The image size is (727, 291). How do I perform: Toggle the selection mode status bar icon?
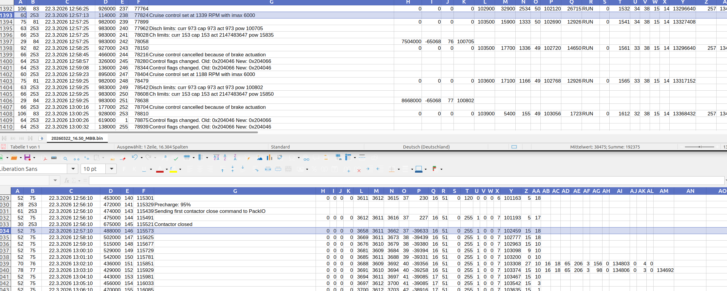pyautogui.click(x=514, y=147)
